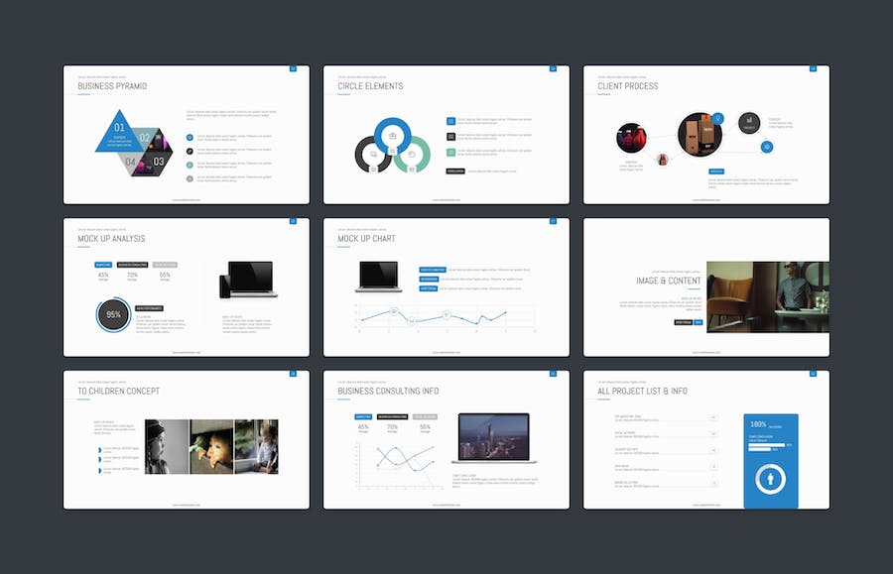Screen dimensions: 893x574
Task: Click the person icon on blue project card
Action: [x=770, y=481]
